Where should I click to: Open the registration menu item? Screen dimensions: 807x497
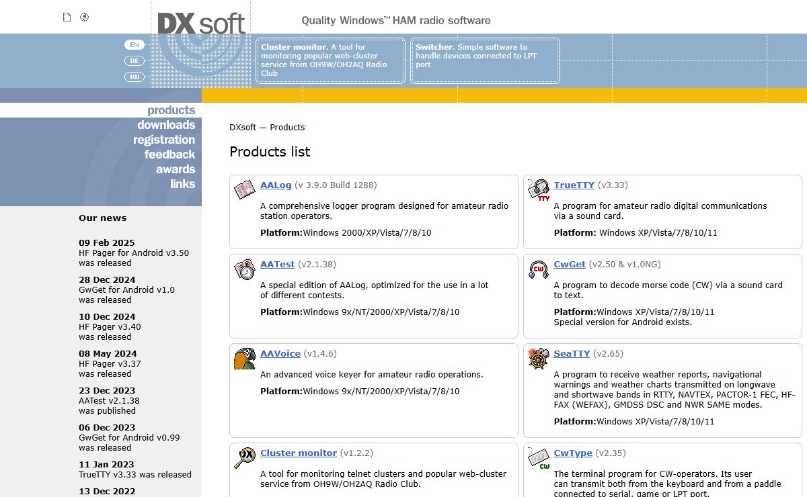pyautogui.click(x=164, y=140)
